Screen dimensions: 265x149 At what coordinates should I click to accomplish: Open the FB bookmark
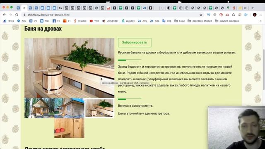click(56, 21)
